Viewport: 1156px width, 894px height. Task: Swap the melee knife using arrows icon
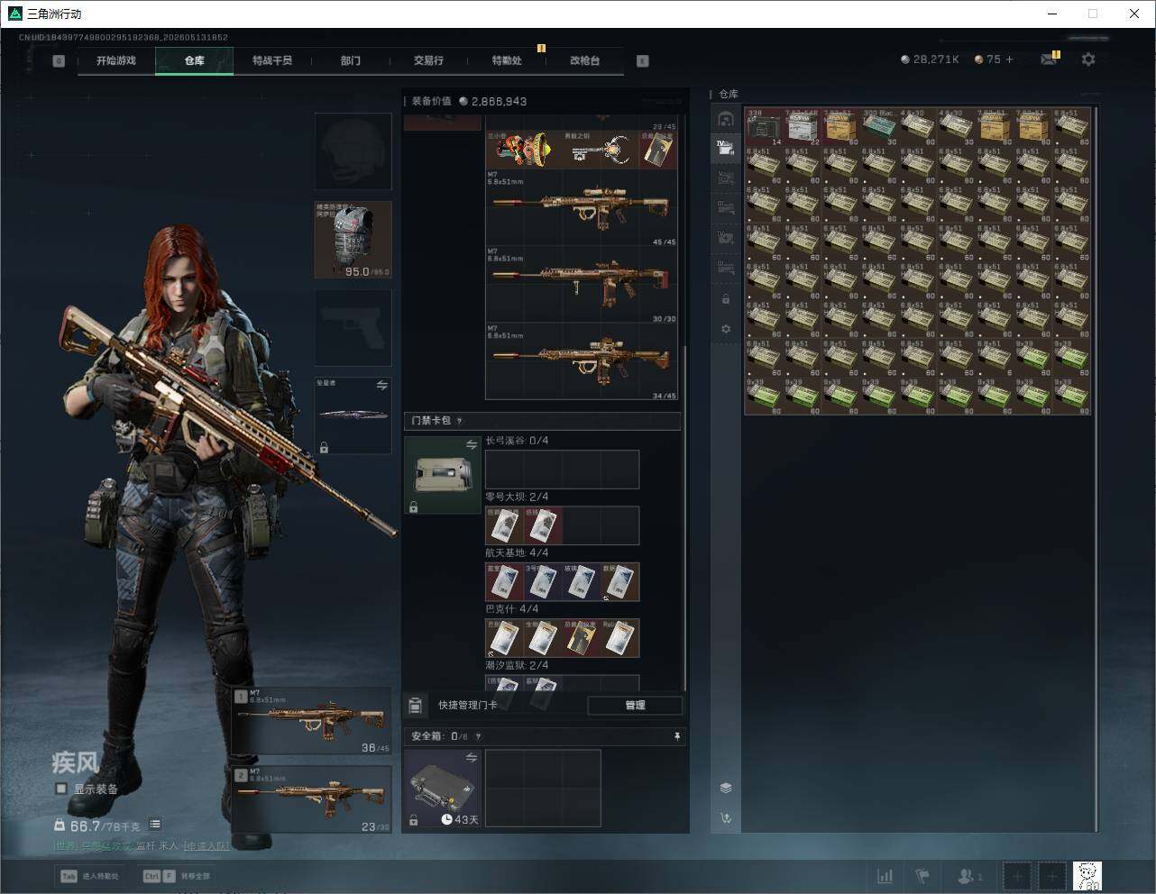(x=381, y=385)
